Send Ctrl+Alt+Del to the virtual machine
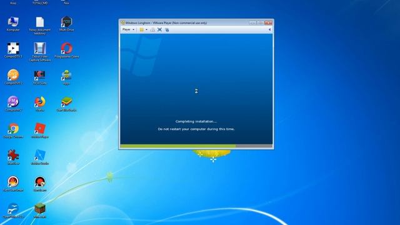Screen dimensions: 400x225 point(152,29)
